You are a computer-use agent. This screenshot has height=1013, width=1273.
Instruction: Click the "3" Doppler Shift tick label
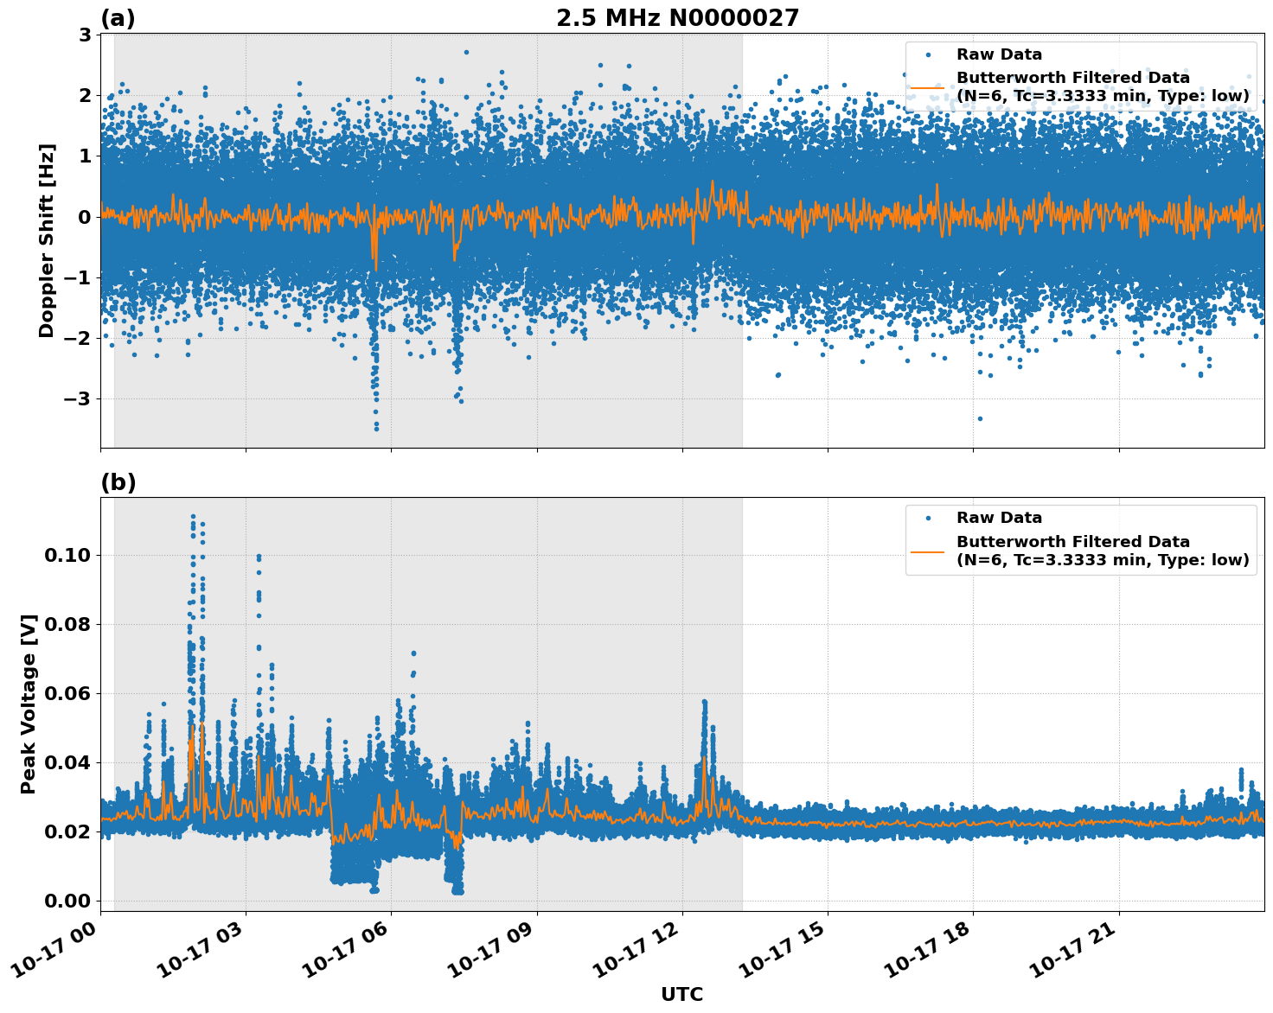[85, 35]
